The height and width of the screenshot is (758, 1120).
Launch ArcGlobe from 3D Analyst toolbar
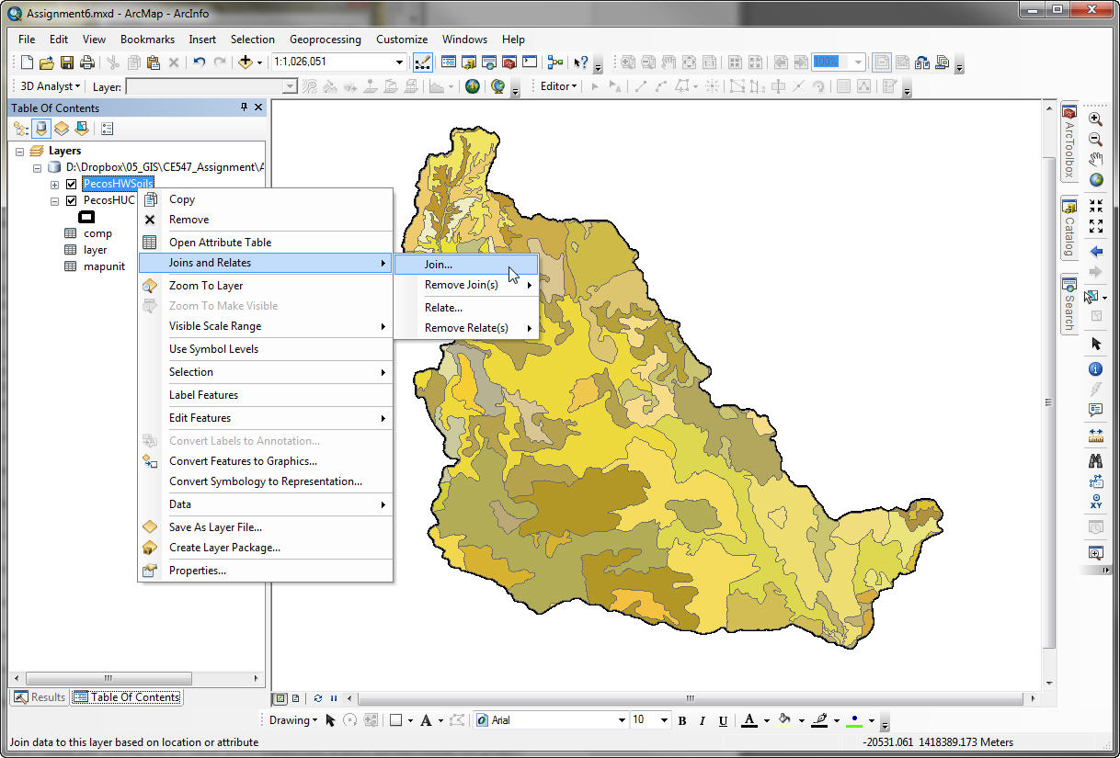pos(497,86)
